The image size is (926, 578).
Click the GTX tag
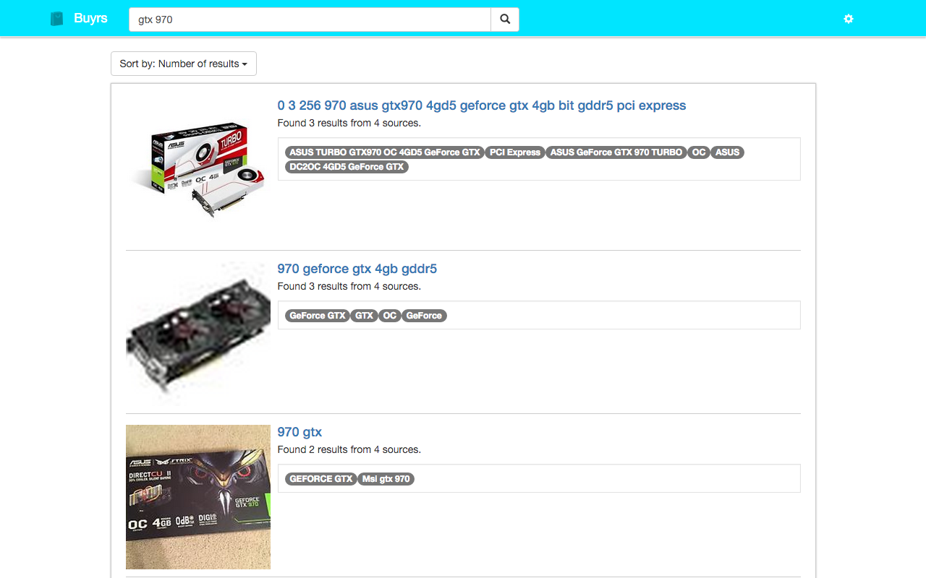pos(365,316)
